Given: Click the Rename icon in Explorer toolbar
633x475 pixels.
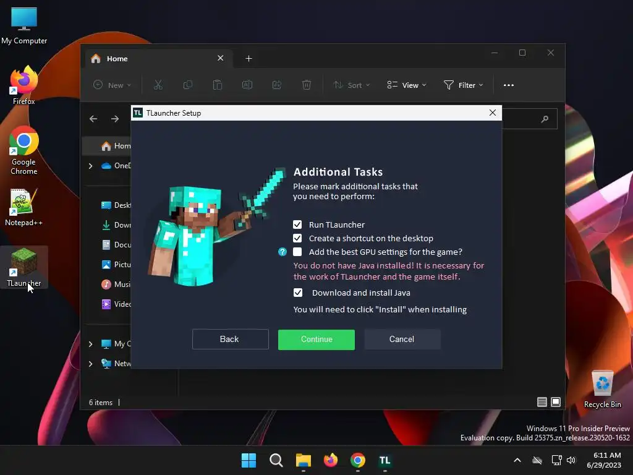Looking at the screenshot, I should point(247,85).
